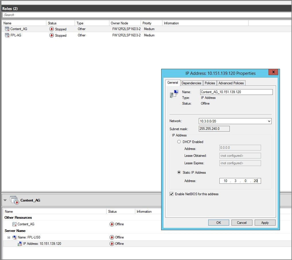The height and width of the screenshot is (260, 292).
Task: Click the offline icon for IP Address 10.151.139.120
Action: point(112,244)
